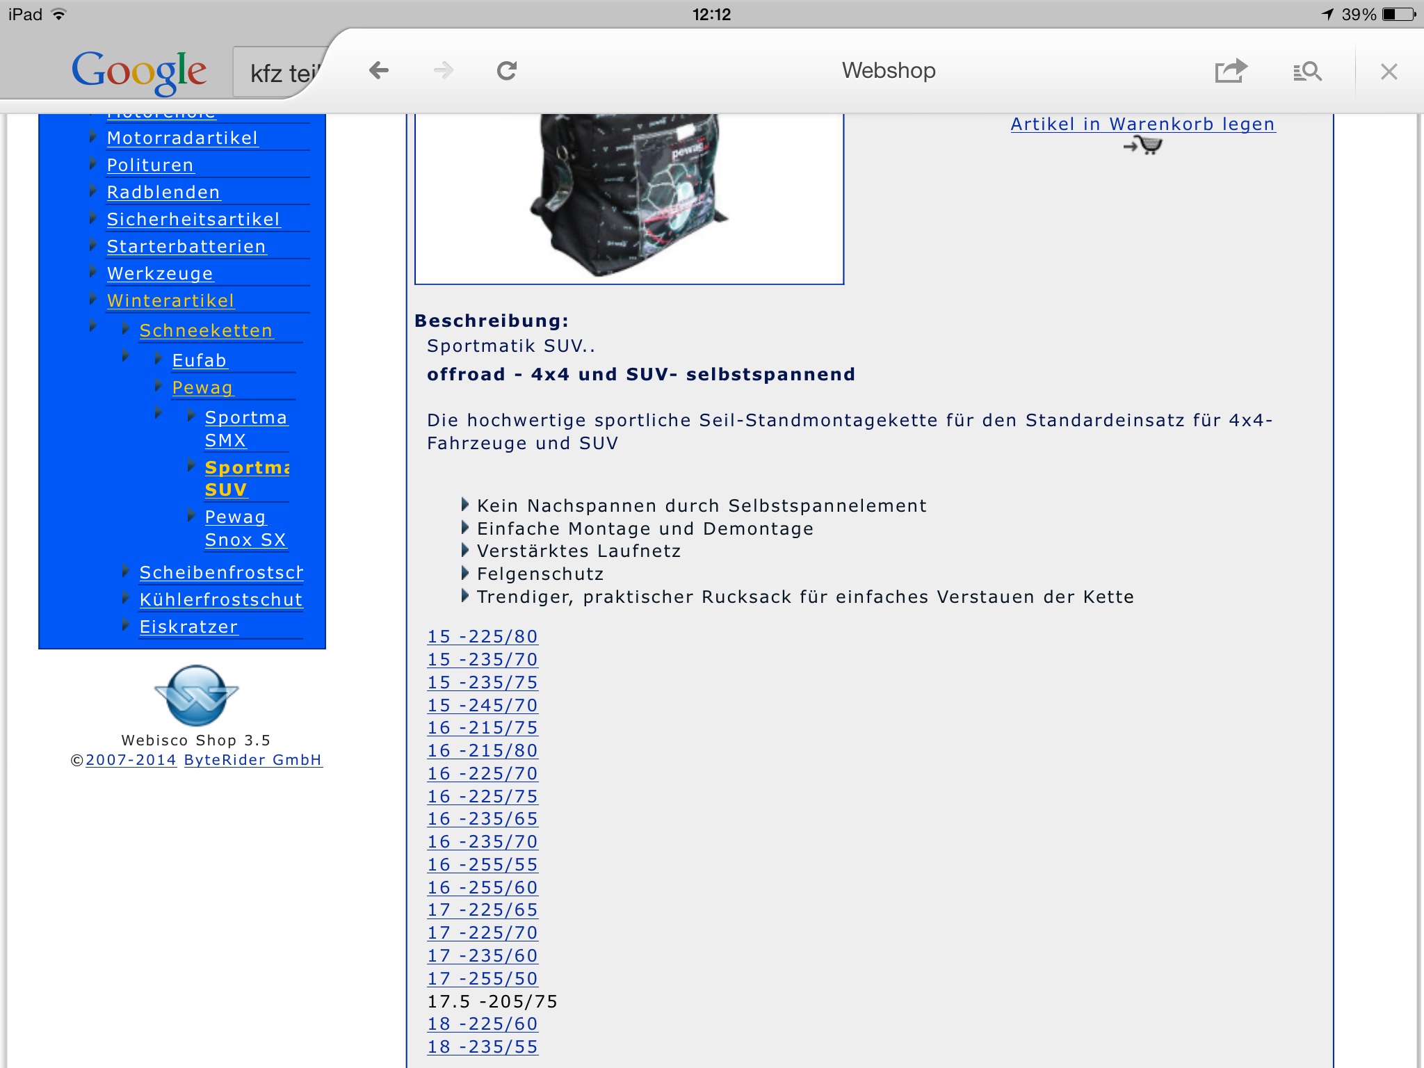This screenshot has width=1424, height=1068.
Task: Select the Pewag brand link
Action: tap(202, 387)
